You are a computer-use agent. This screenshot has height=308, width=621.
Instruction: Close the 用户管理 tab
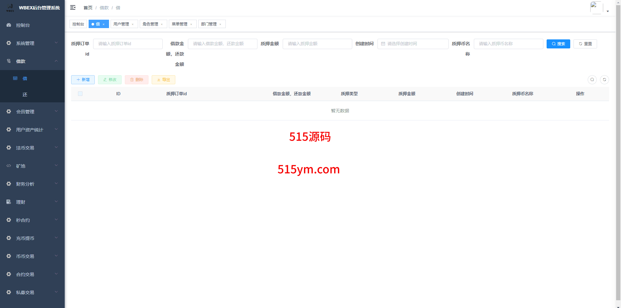(x=133, y=24)
